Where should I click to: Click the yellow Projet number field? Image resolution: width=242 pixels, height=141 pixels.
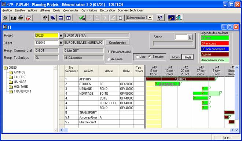[47, 36]
